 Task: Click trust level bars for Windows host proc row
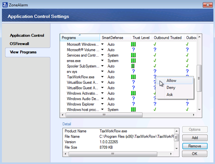coord(133,109)
